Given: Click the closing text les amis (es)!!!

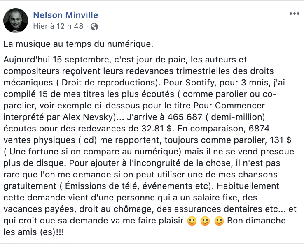Looking at the screenshot, I should point(33,232).
